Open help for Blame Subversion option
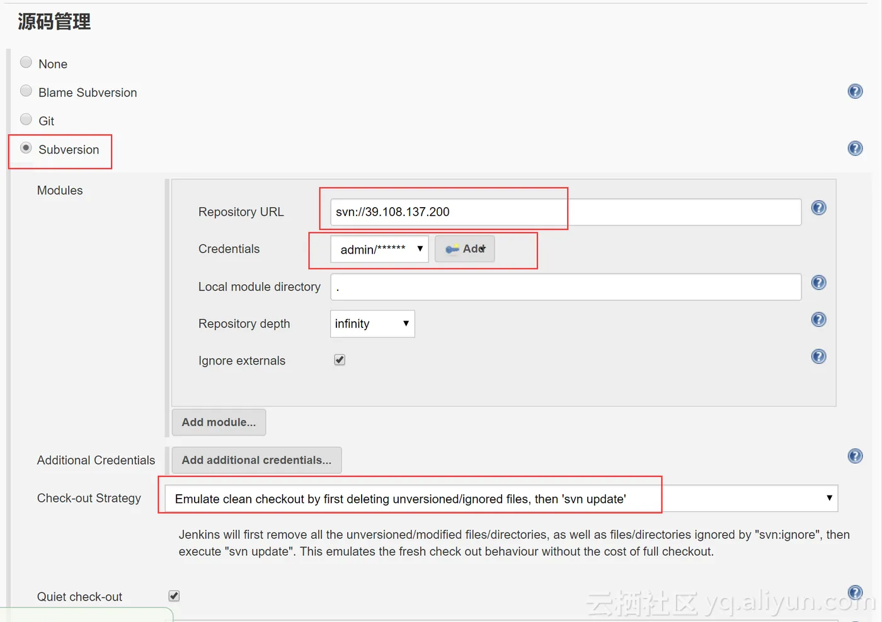Image resolution: width=882 pixels, height=622 pixels. 855,91
